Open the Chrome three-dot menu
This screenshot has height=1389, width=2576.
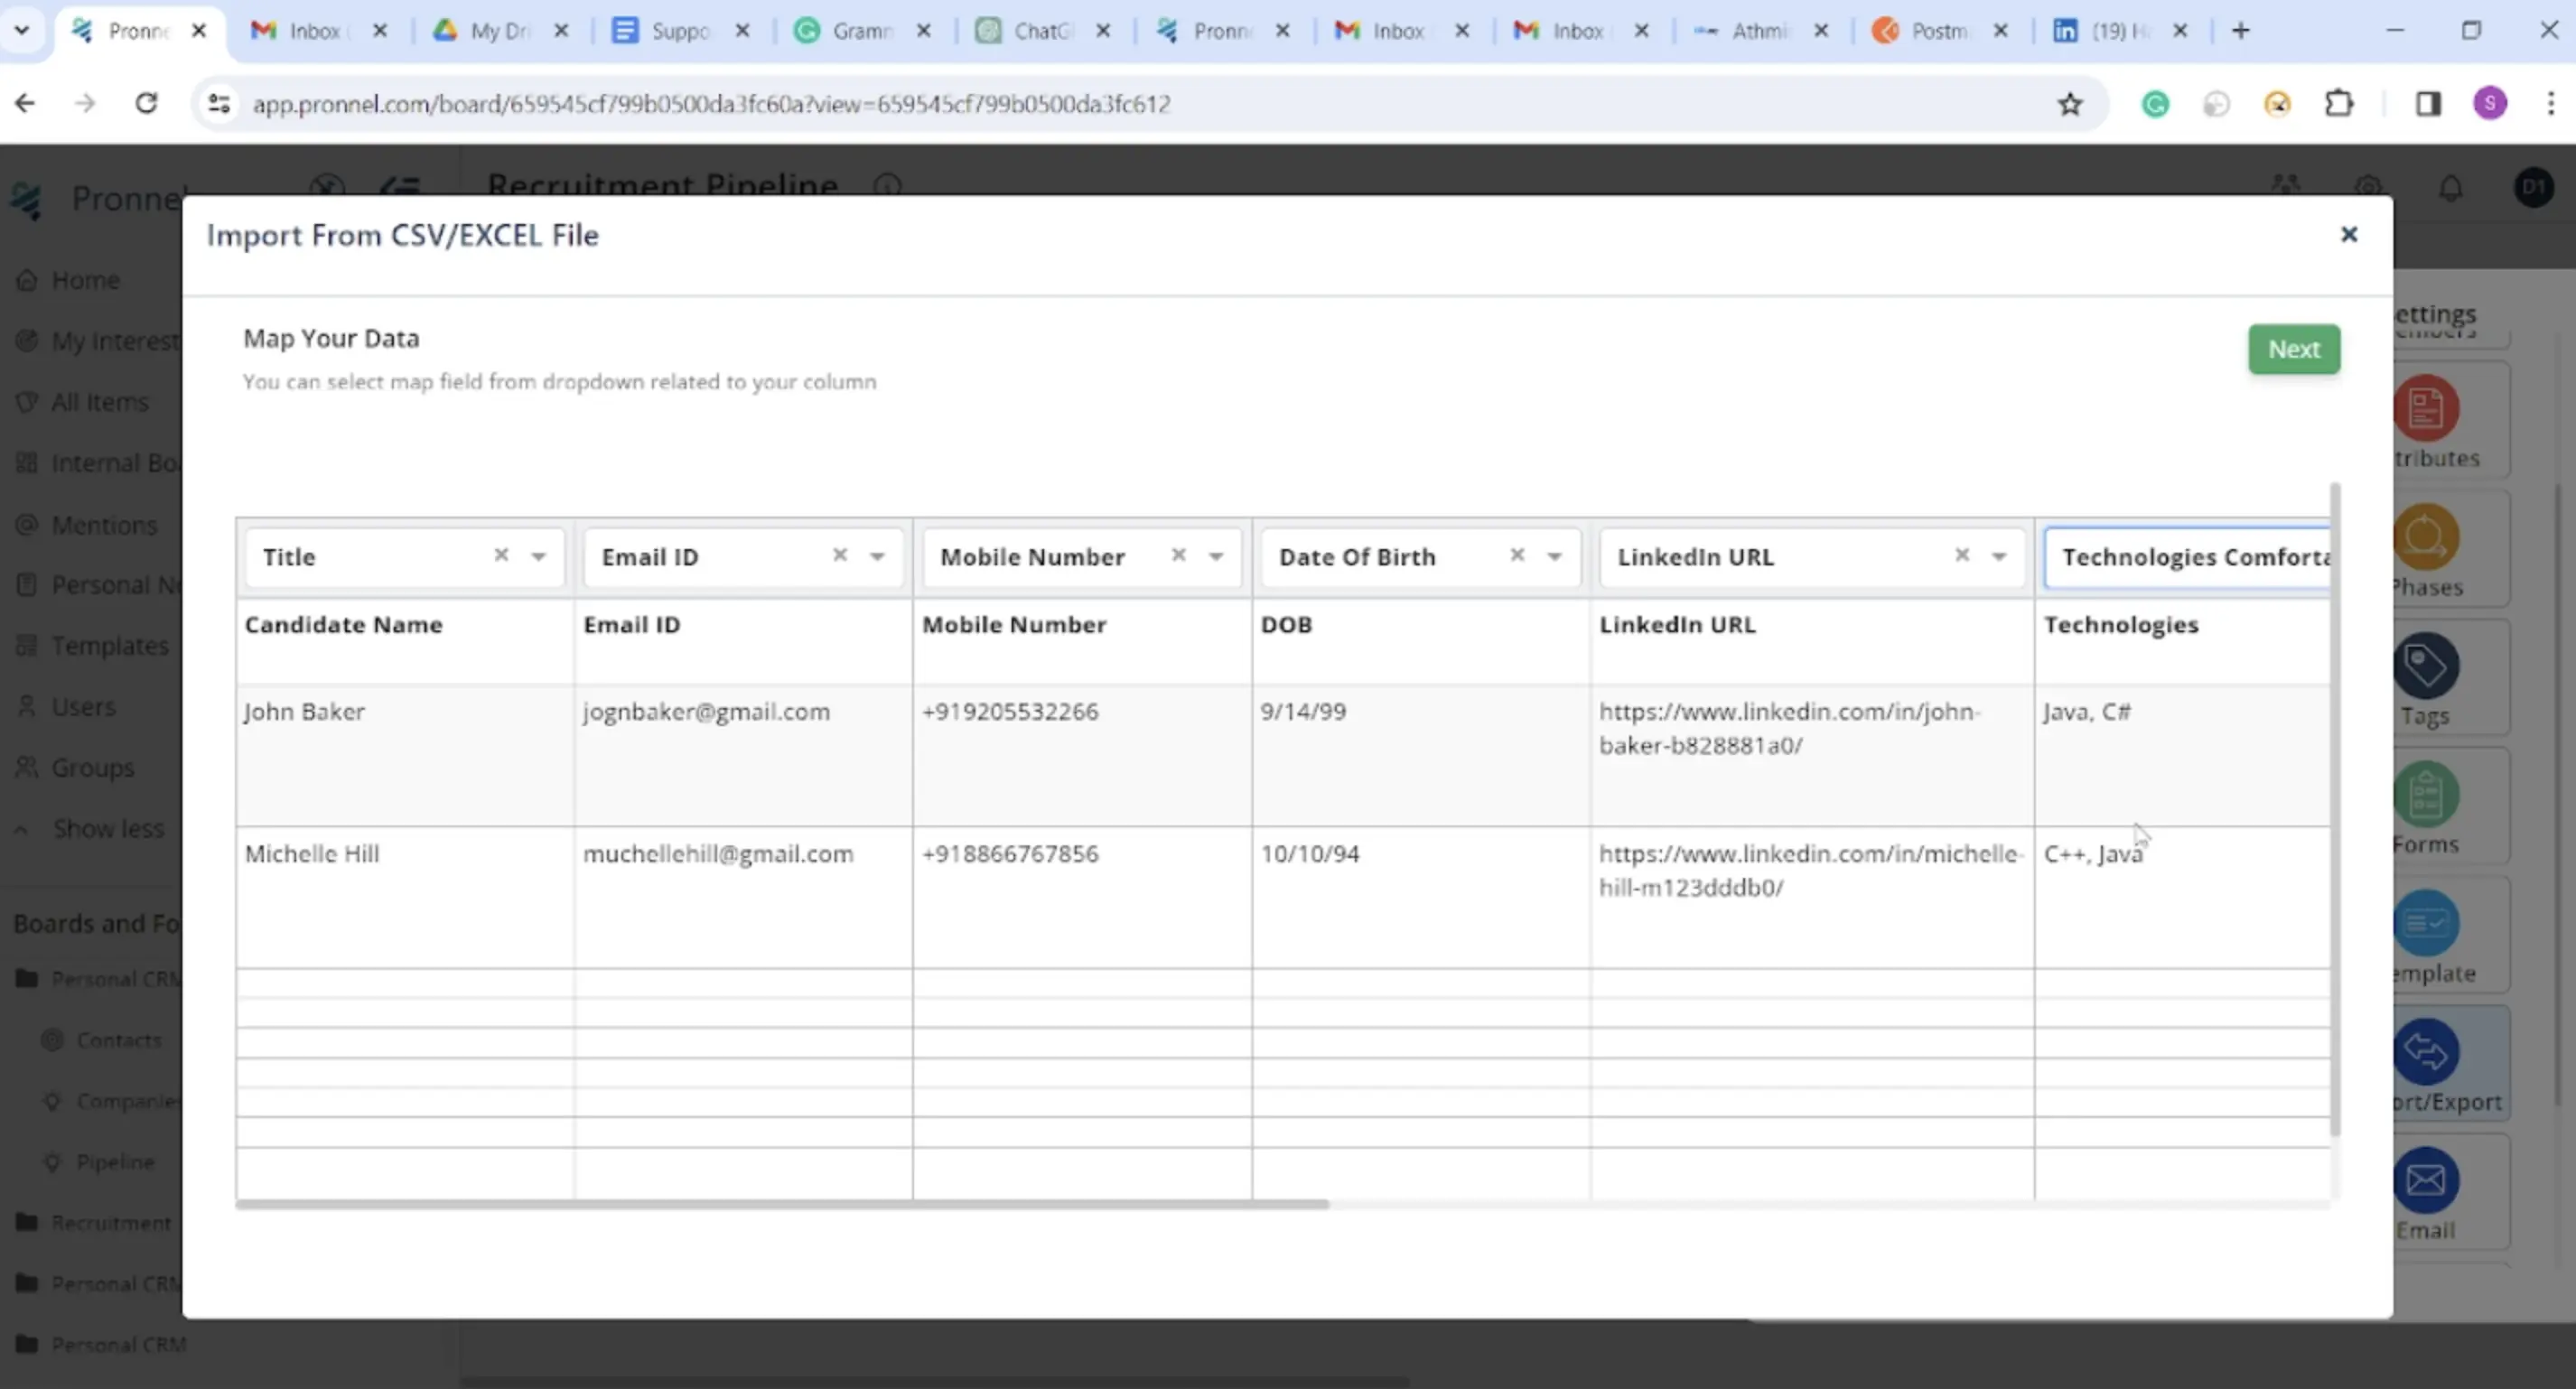(2550, 103)
